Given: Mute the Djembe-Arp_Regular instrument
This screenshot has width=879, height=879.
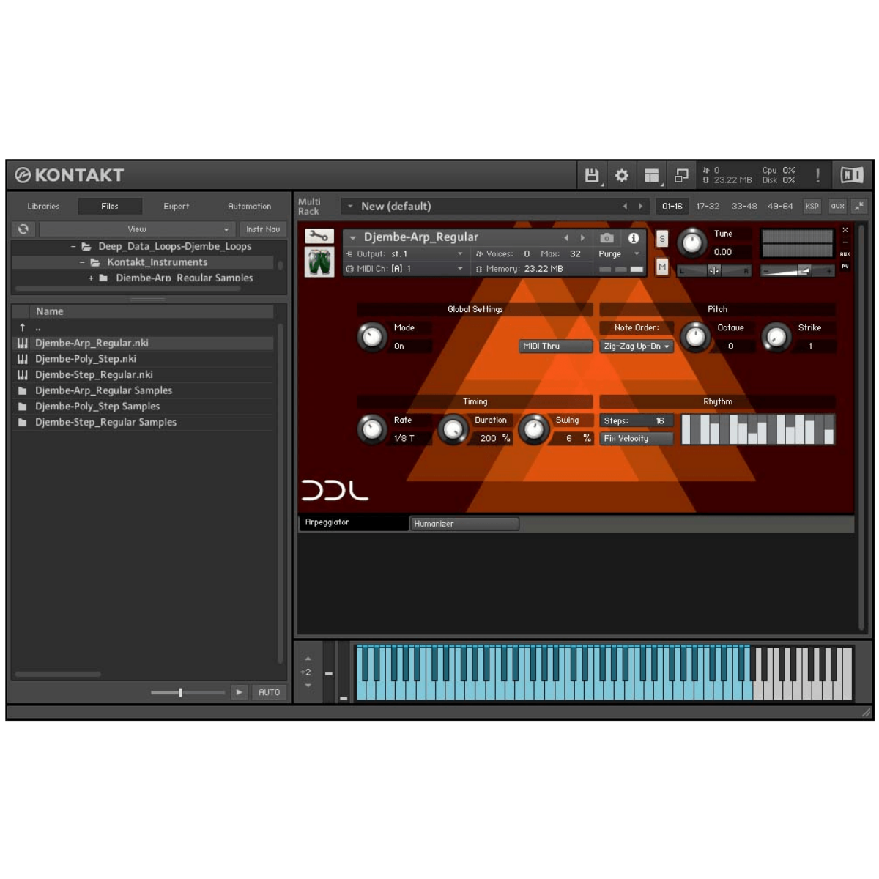Looking at the screenshot, I should (x=662, y=267).
